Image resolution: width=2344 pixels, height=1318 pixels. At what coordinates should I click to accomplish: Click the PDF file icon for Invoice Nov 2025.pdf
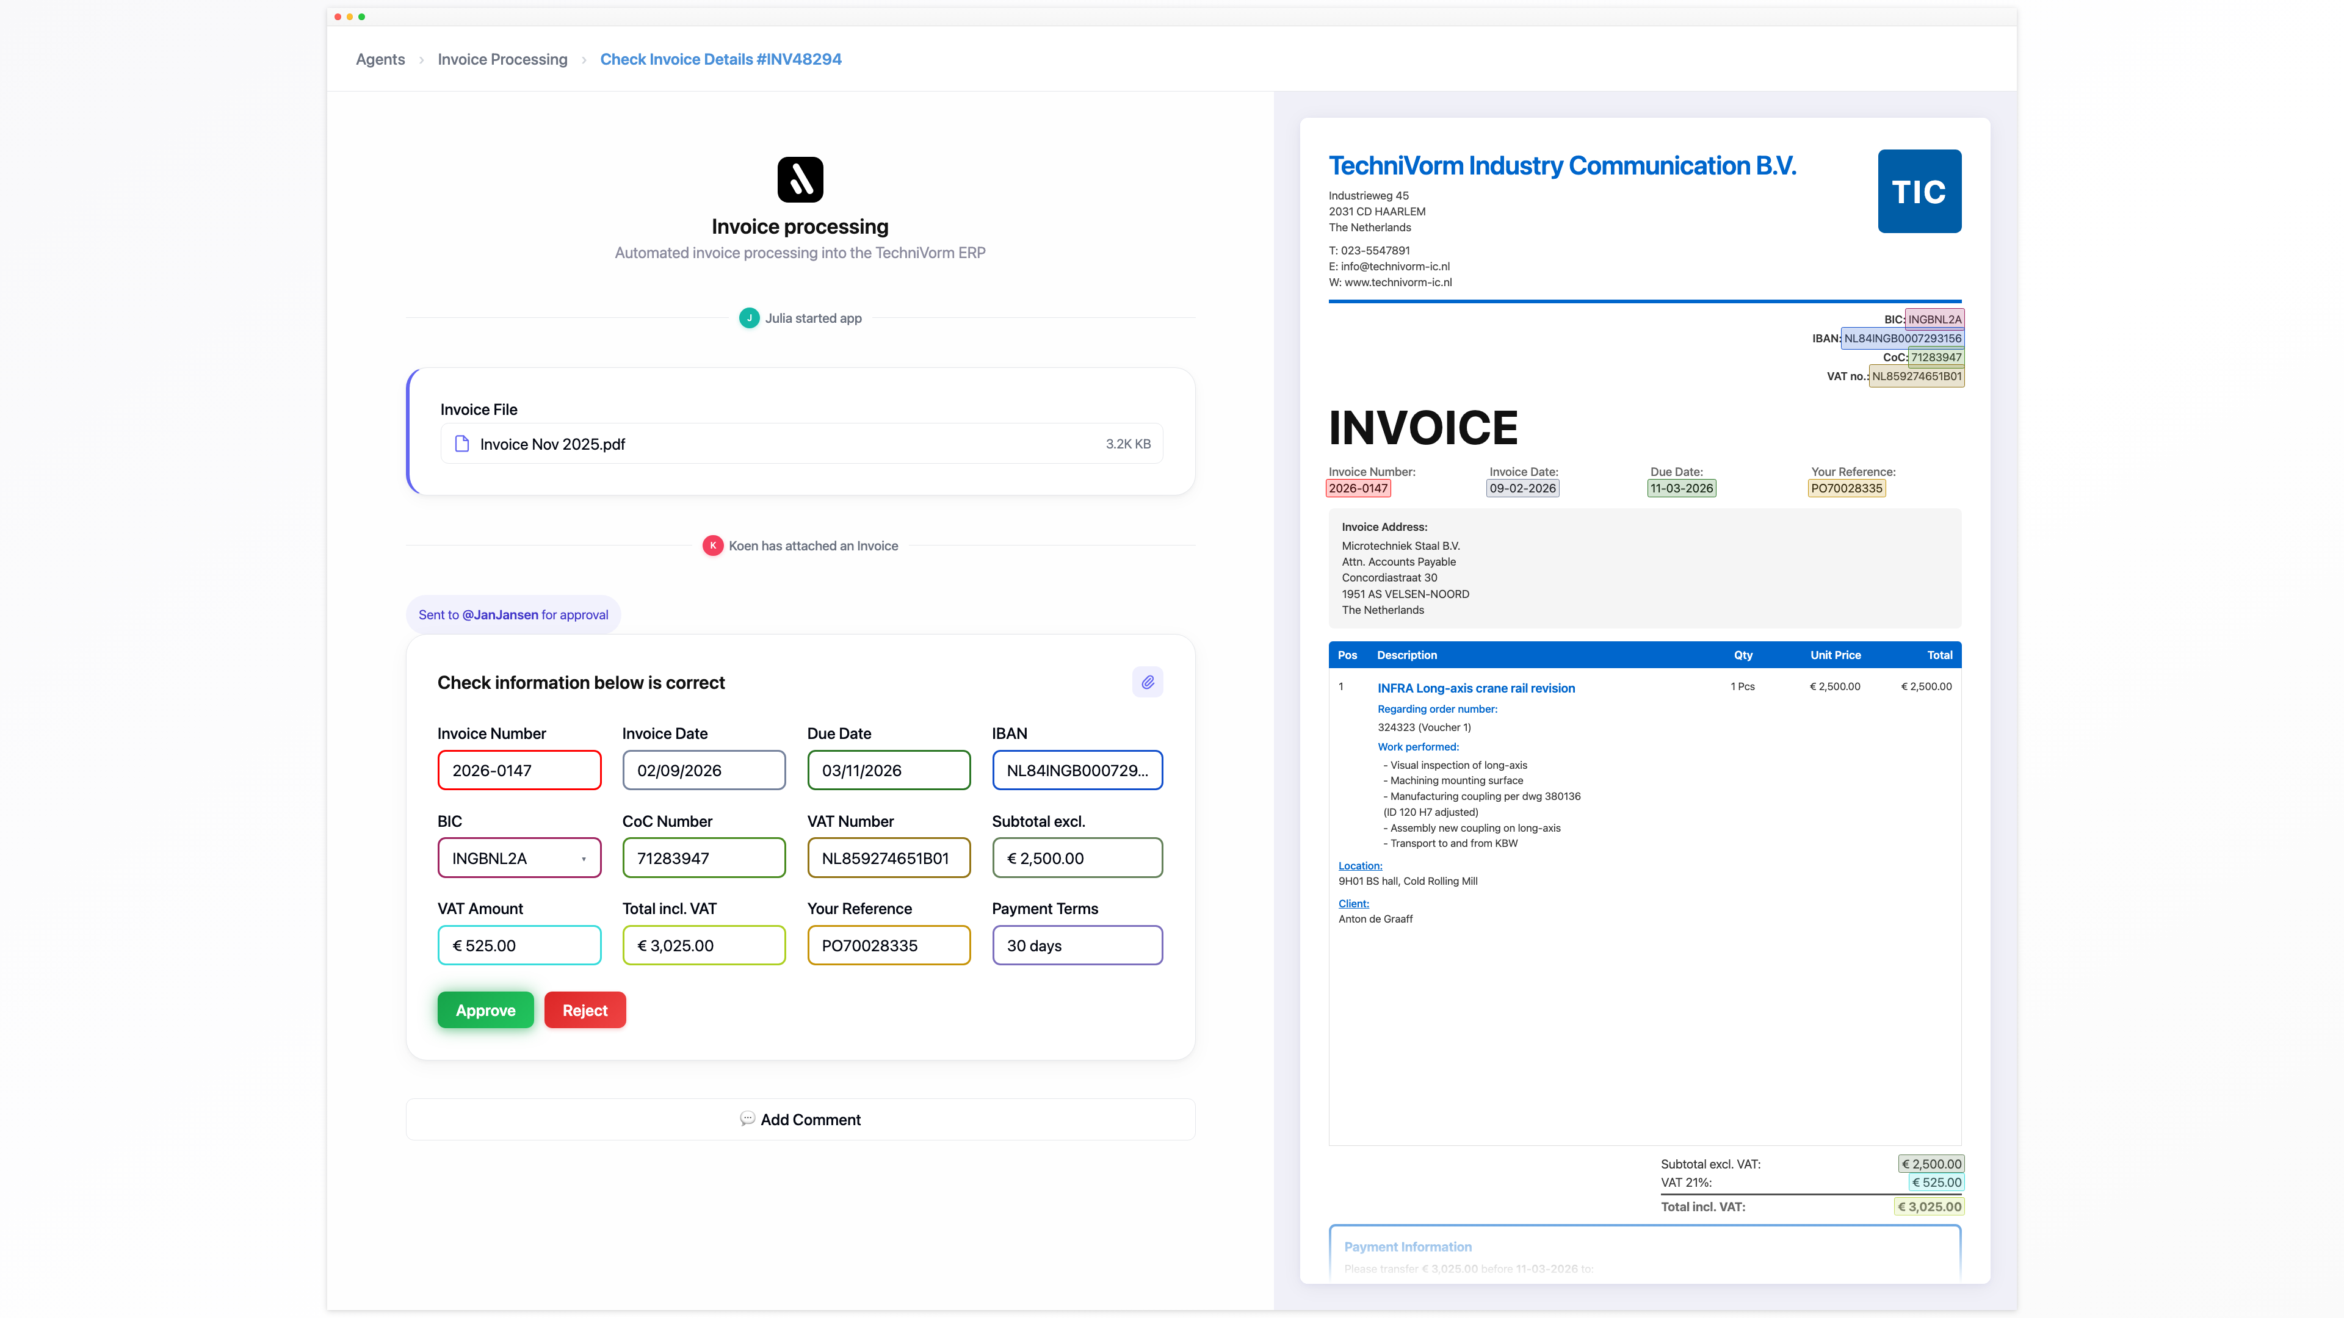[462, 444]
